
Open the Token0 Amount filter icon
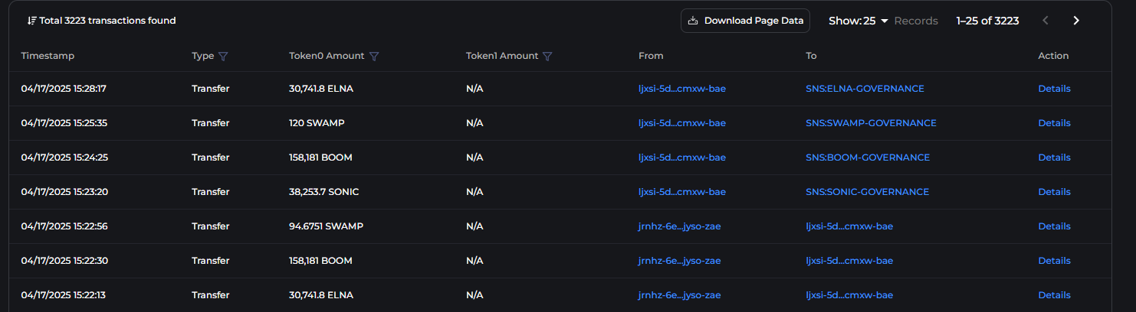pyautogui.click(x=374, y=56)
